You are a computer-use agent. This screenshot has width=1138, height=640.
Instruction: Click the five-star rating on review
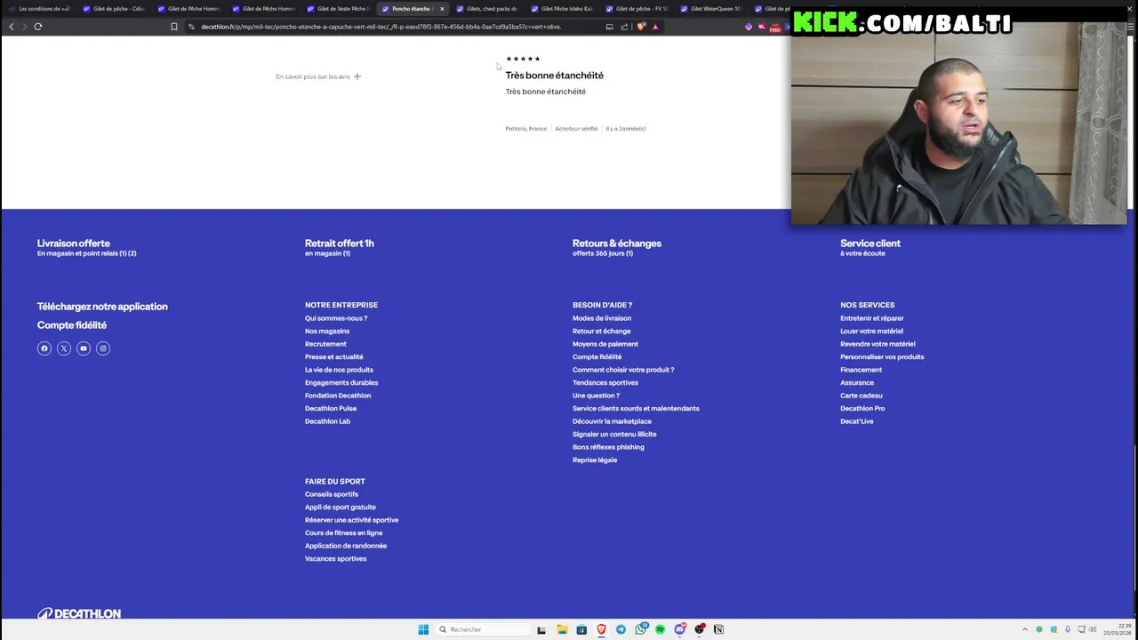point(523,59)
